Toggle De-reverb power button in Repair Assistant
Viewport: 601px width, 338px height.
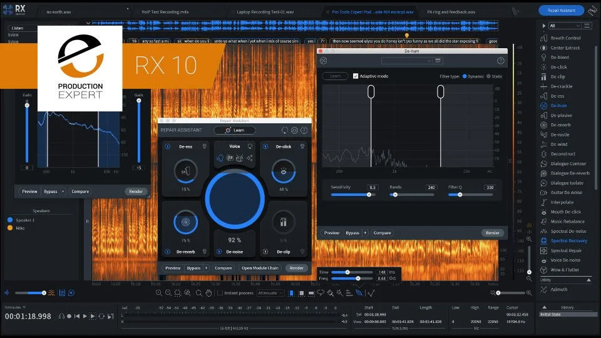coord(168,252)
